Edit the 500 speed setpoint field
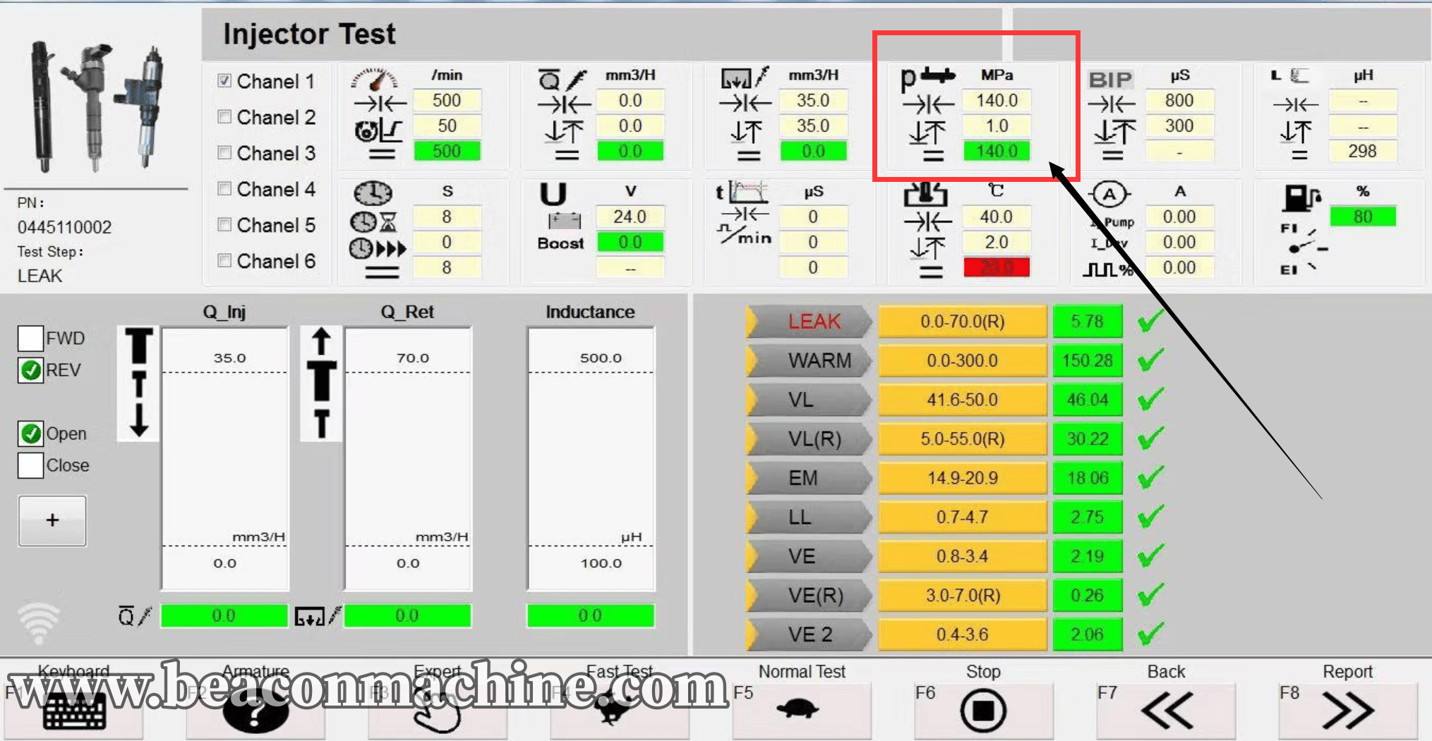 click(447, 100)
